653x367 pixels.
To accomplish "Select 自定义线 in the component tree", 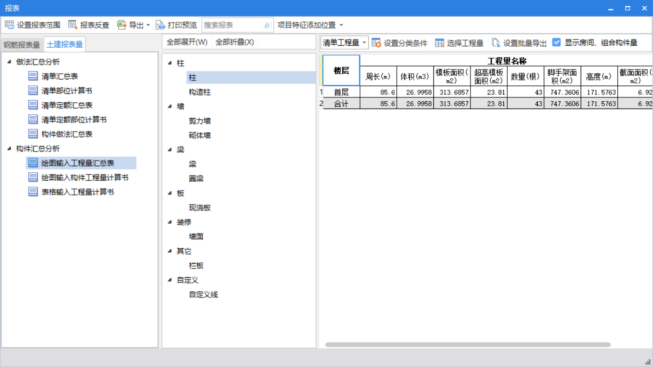I will (203, 294).
